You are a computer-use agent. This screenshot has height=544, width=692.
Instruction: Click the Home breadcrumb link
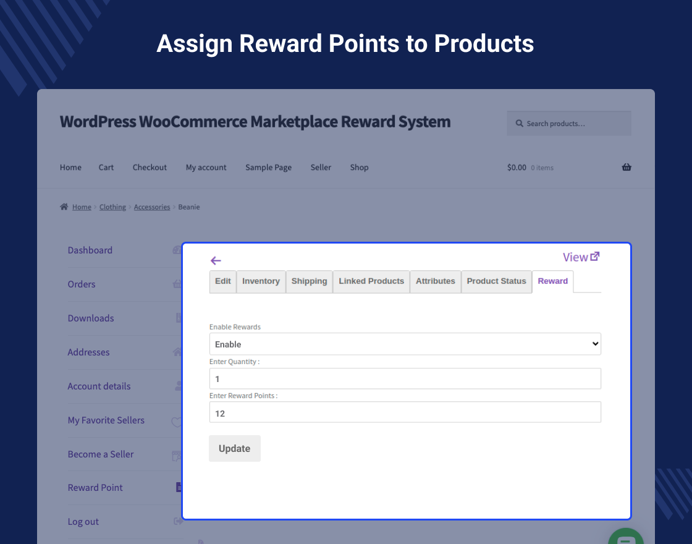(82, 207)
